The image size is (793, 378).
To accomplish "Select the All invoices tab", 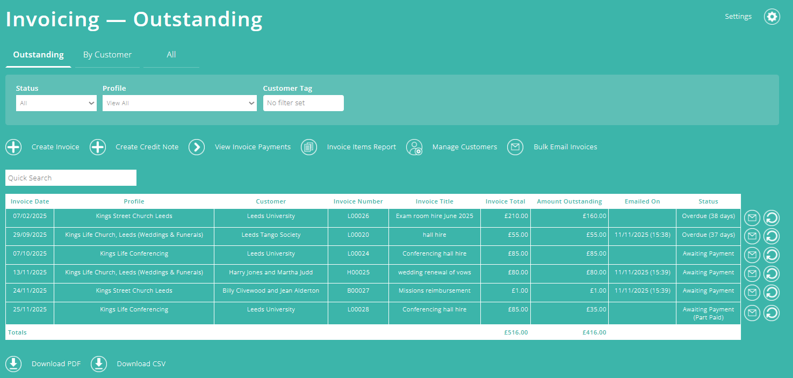I will pyautogui.click(x=171, y=54).
